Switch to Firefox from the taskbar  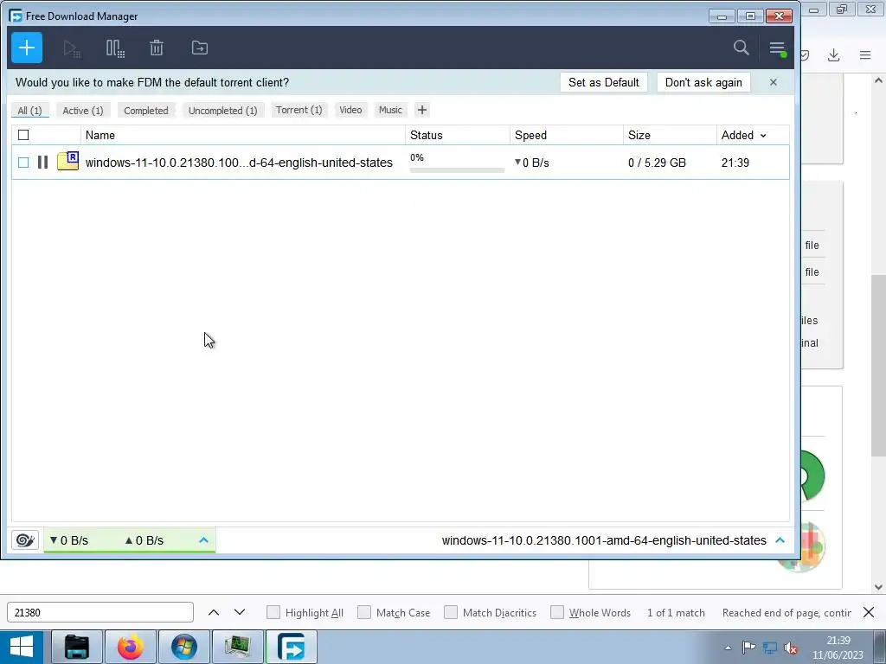(131, 647)
